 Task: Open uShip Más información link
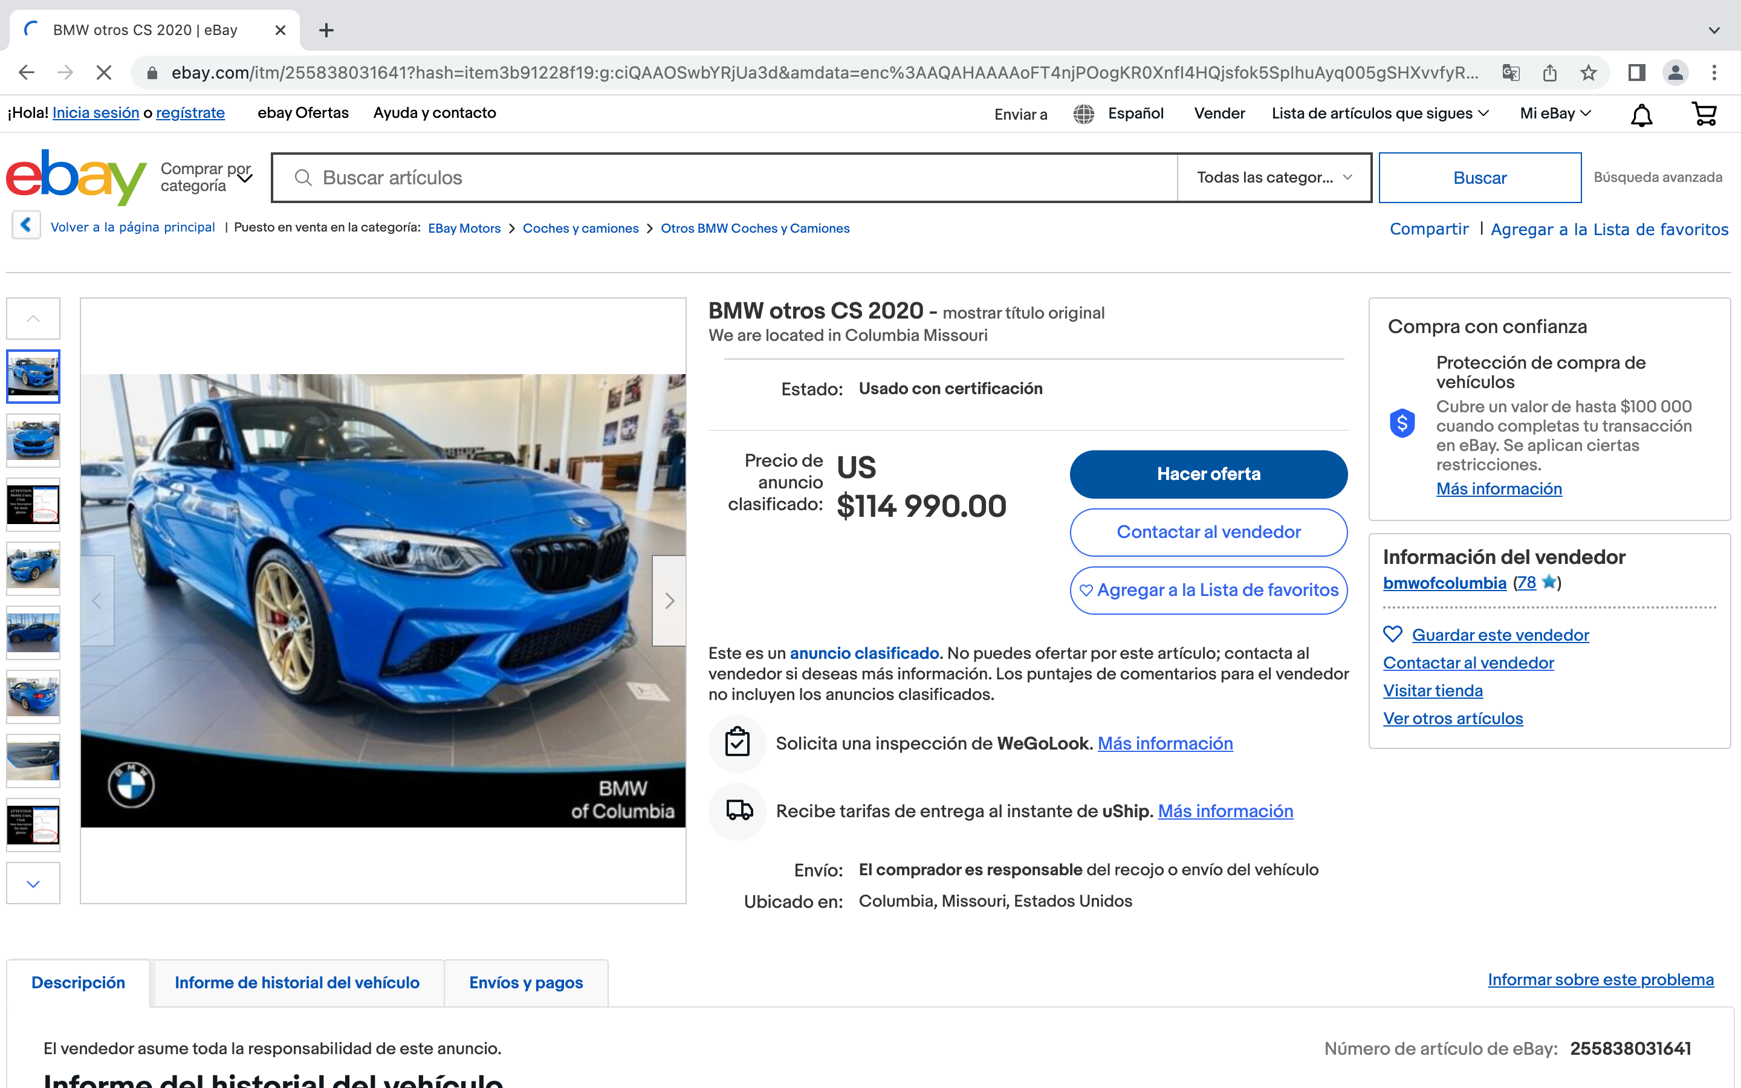point(1225,811)
